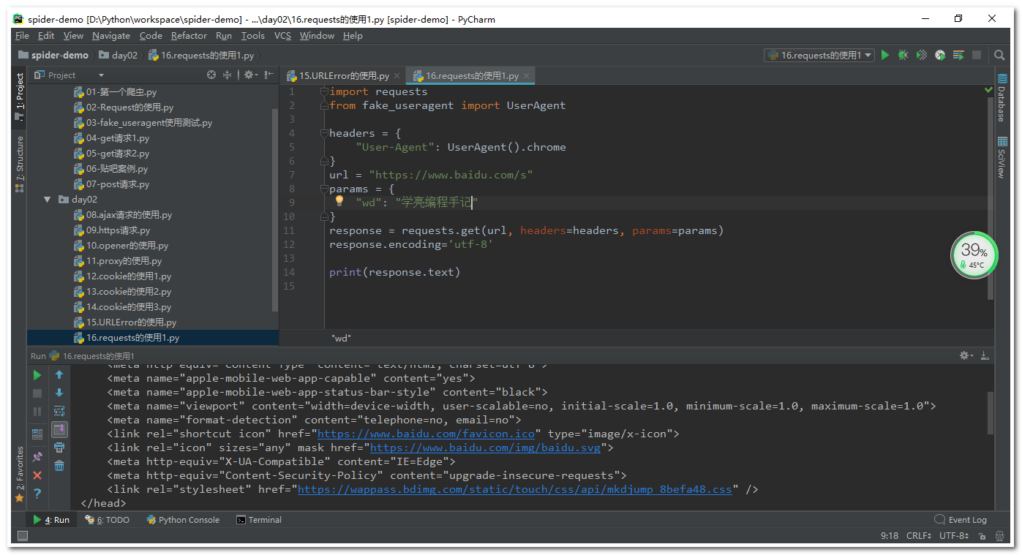Click the down arrow in Run panel
The height and width of the screenshot is (555, 1022).
(59, 393)
